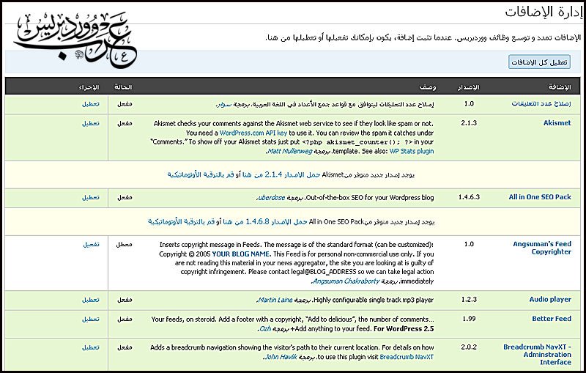Open the All in One SEO Pack plugin link
Screen dimensions: 586x373
tap(540, 197)
